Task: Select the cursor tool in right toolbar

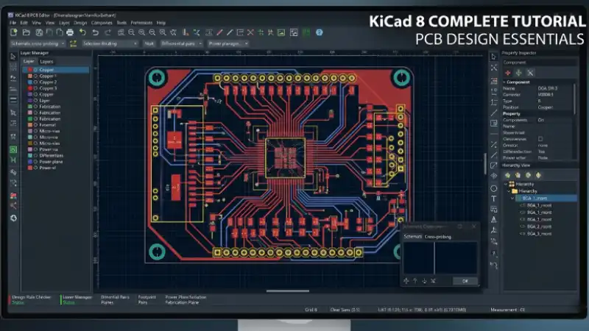Action: [x=493, y=57]
